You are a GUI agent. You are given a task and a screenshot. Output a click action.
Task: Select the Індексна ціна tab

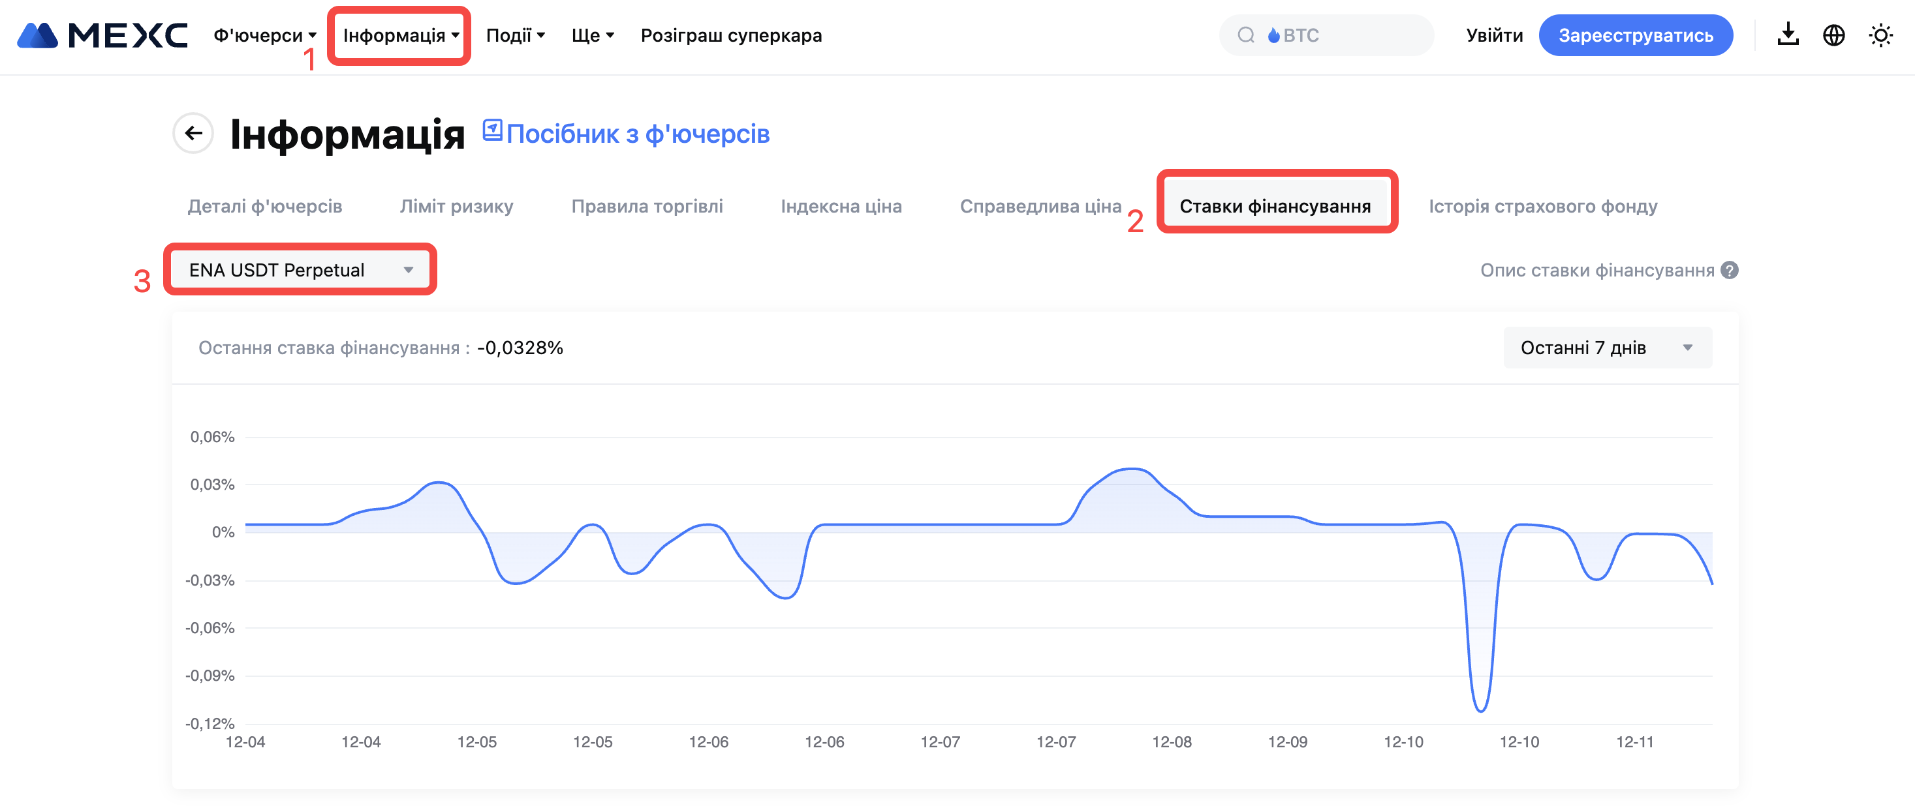[841, 206]
